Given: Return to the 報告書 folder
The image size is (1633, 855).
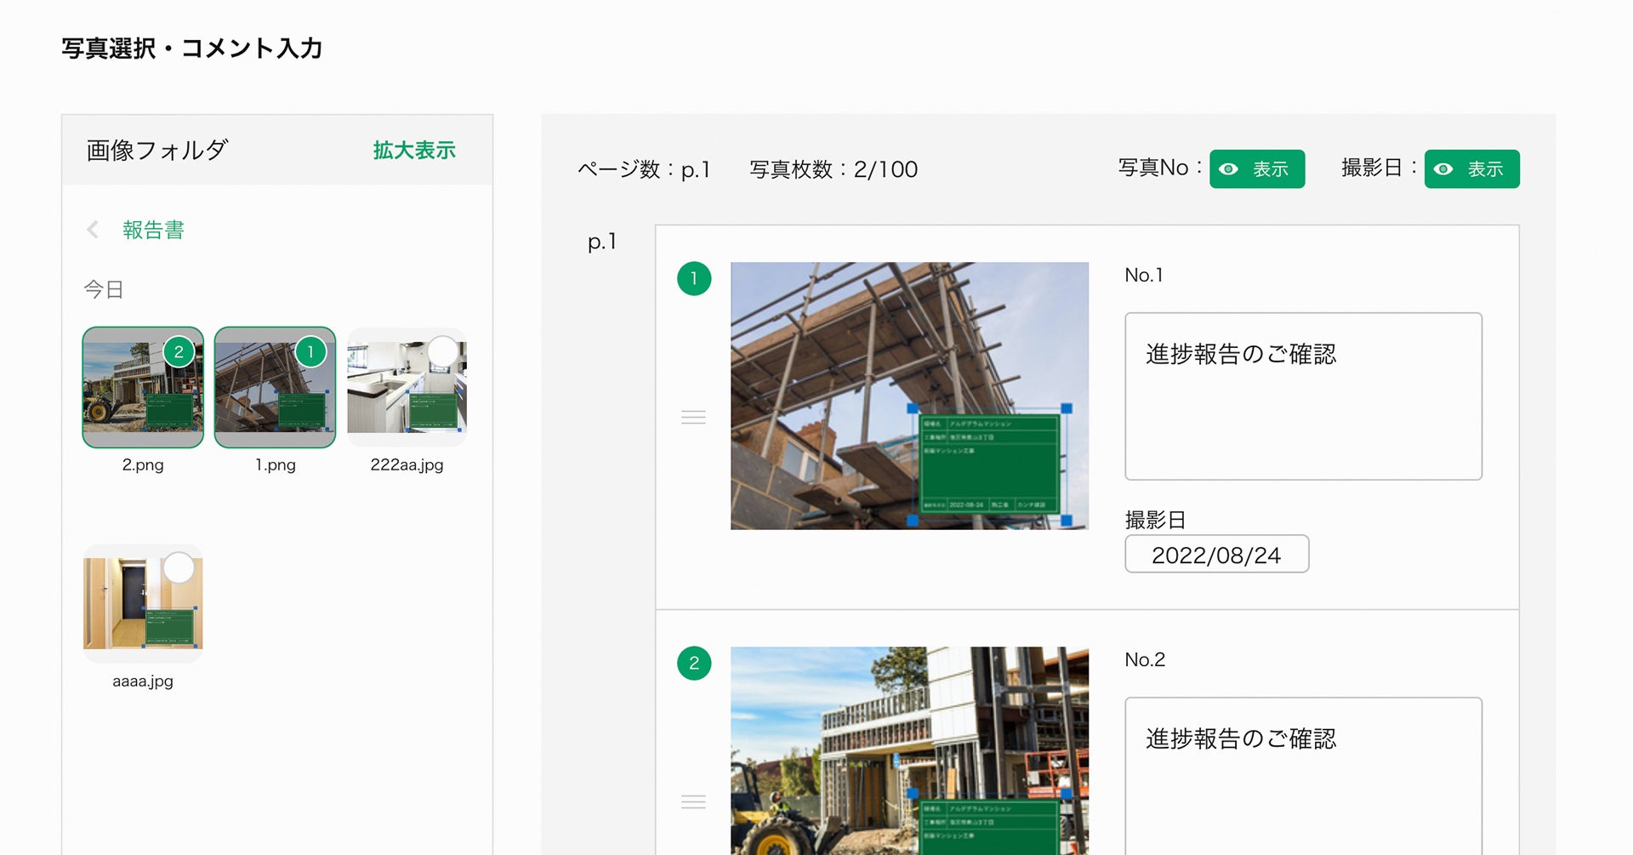Looking at the screenshot, I should (154, 230).
